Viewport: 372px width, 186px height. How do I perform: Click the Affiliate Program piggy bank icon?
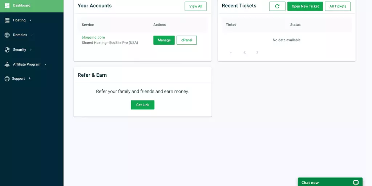[7, 64]
